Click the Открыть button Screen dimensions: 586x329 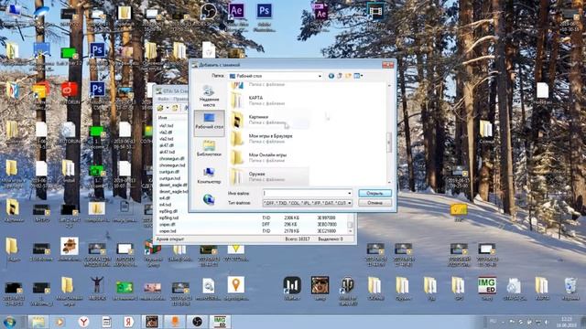click(x=374, y=193)
